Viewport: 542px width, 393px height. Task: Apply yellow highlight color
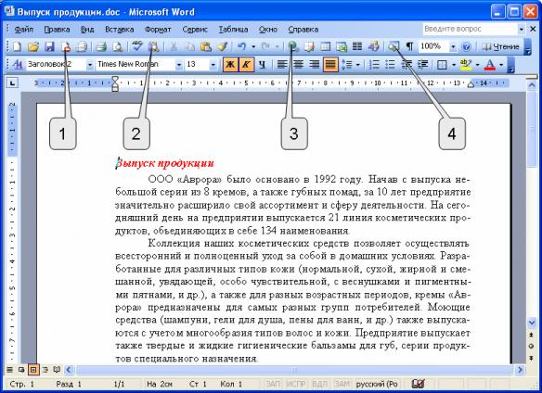pyautogui.click(x=466, y=64)
